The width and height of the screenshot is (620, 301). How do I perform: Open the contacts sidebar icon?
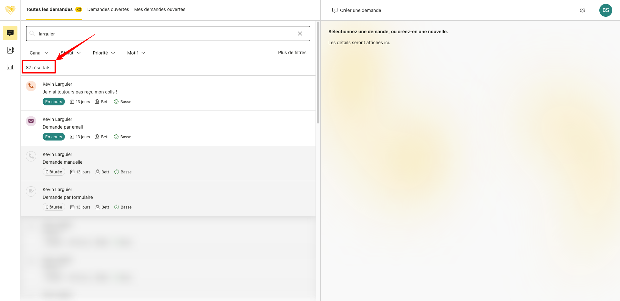[10, 50]
